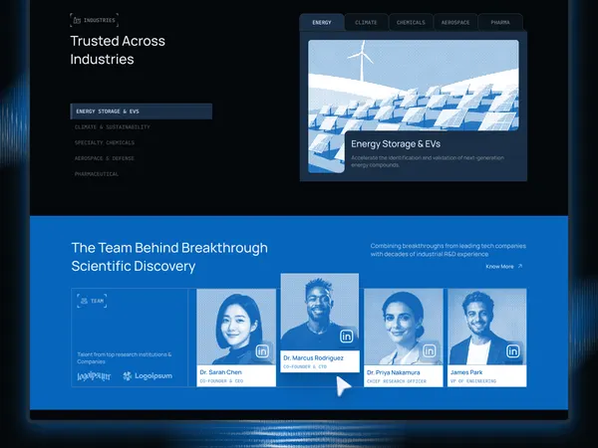
Task: Click the Co-Founder & CTO title
Action: [305, 366]
